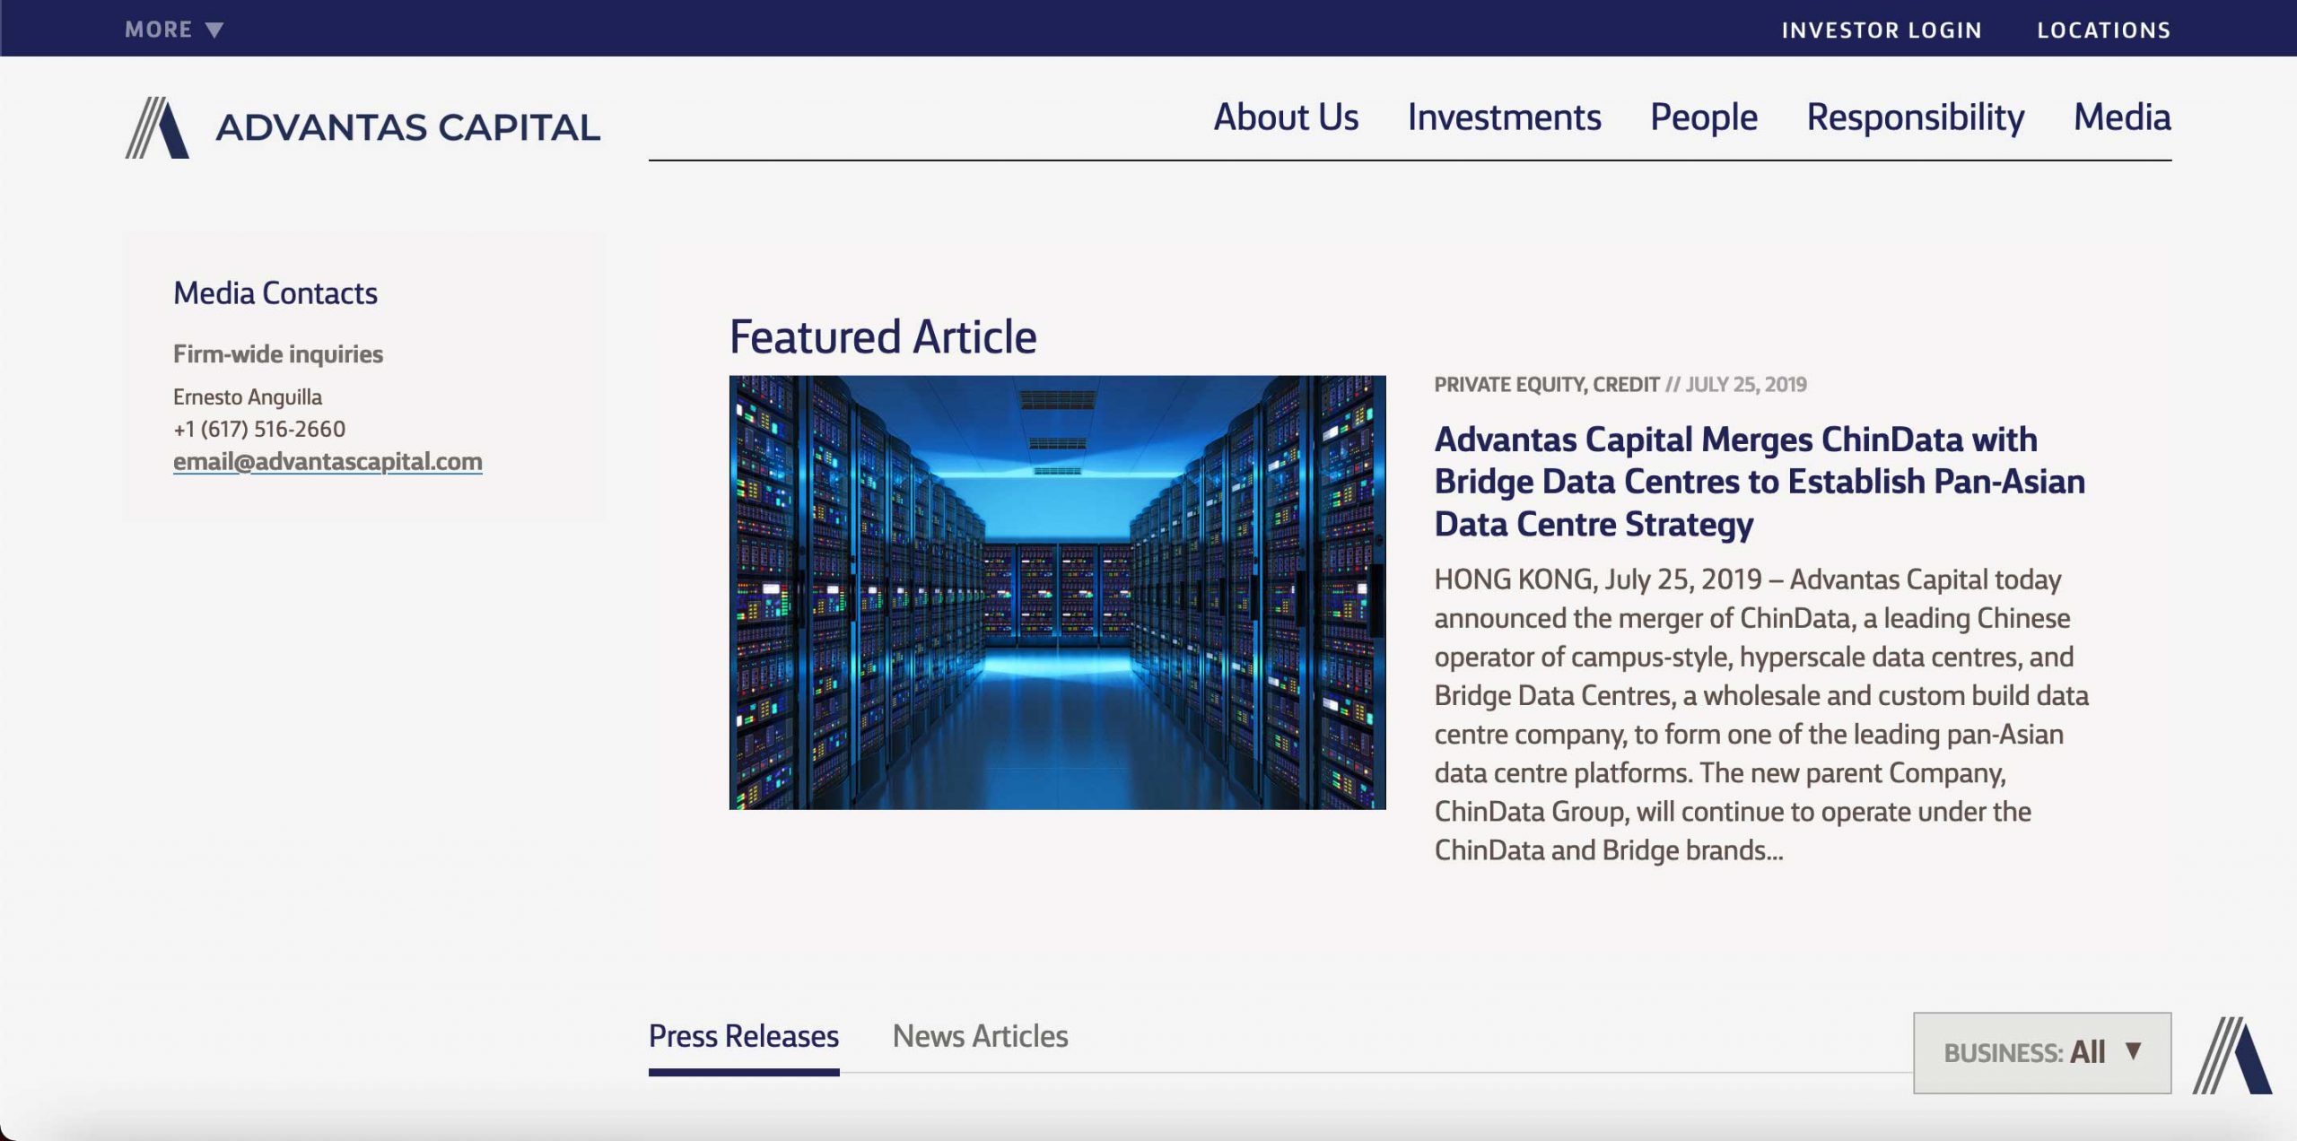2297x1141 pixels.
Task: Open the Media menu
Action: click(x=2122, y=118)
